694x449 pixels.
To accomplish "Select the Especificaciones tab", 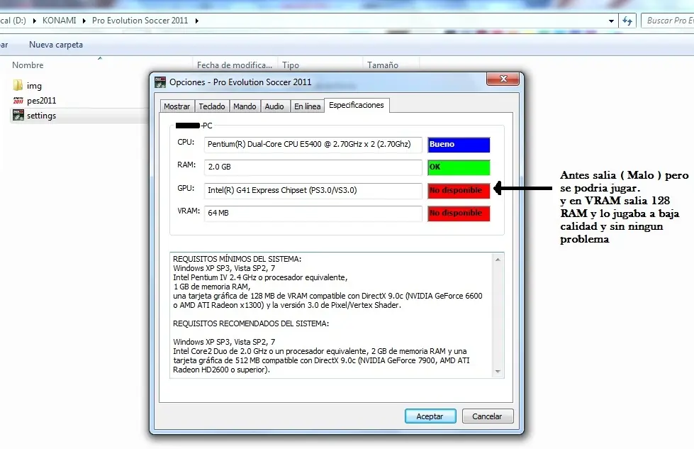I will click(x=357, y=106).
